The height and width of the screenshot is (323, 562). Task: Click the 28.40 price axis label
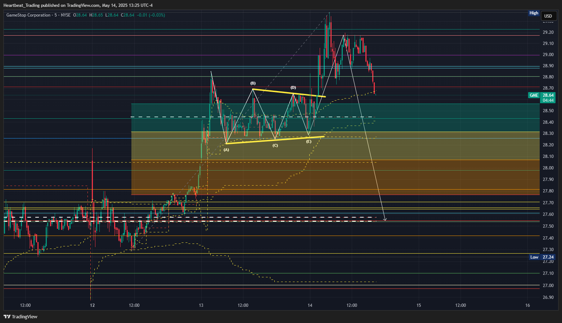pos(548,122)
